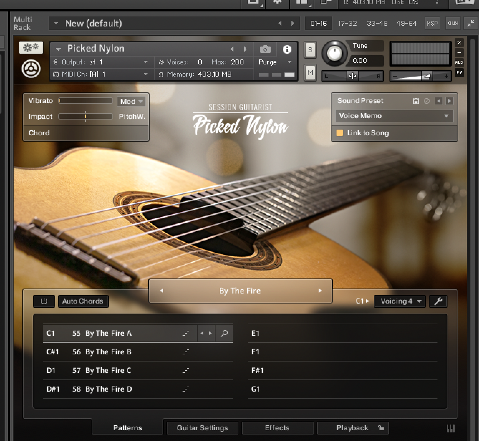This screenshot has width=479, height=441.
Task: Open the keyboard icon at bottom right
Action: [x=450, y=428]
